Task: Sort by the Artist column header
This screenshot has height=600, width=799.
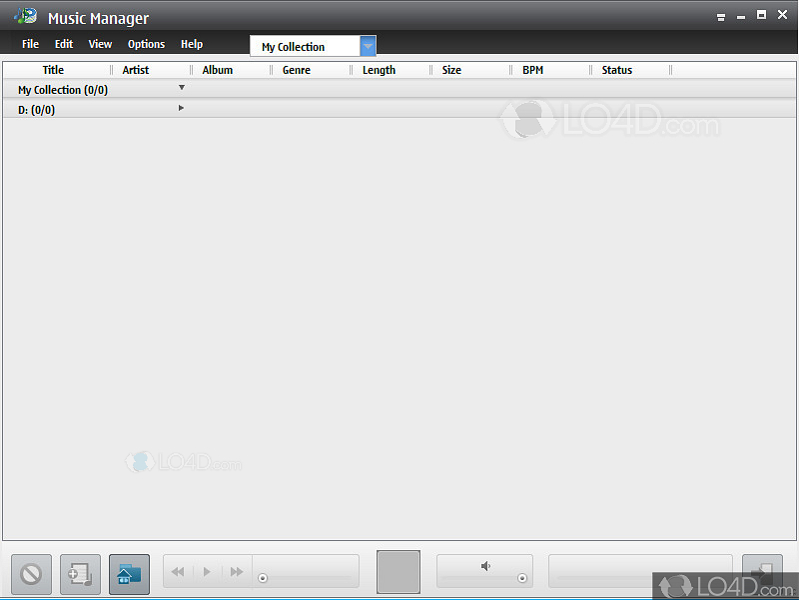Action: tap(136, 70)
